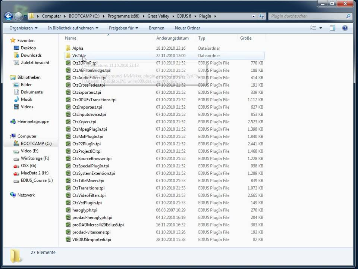Select file CtsInputdevice.tpi
358x269 pixels.
89,114
